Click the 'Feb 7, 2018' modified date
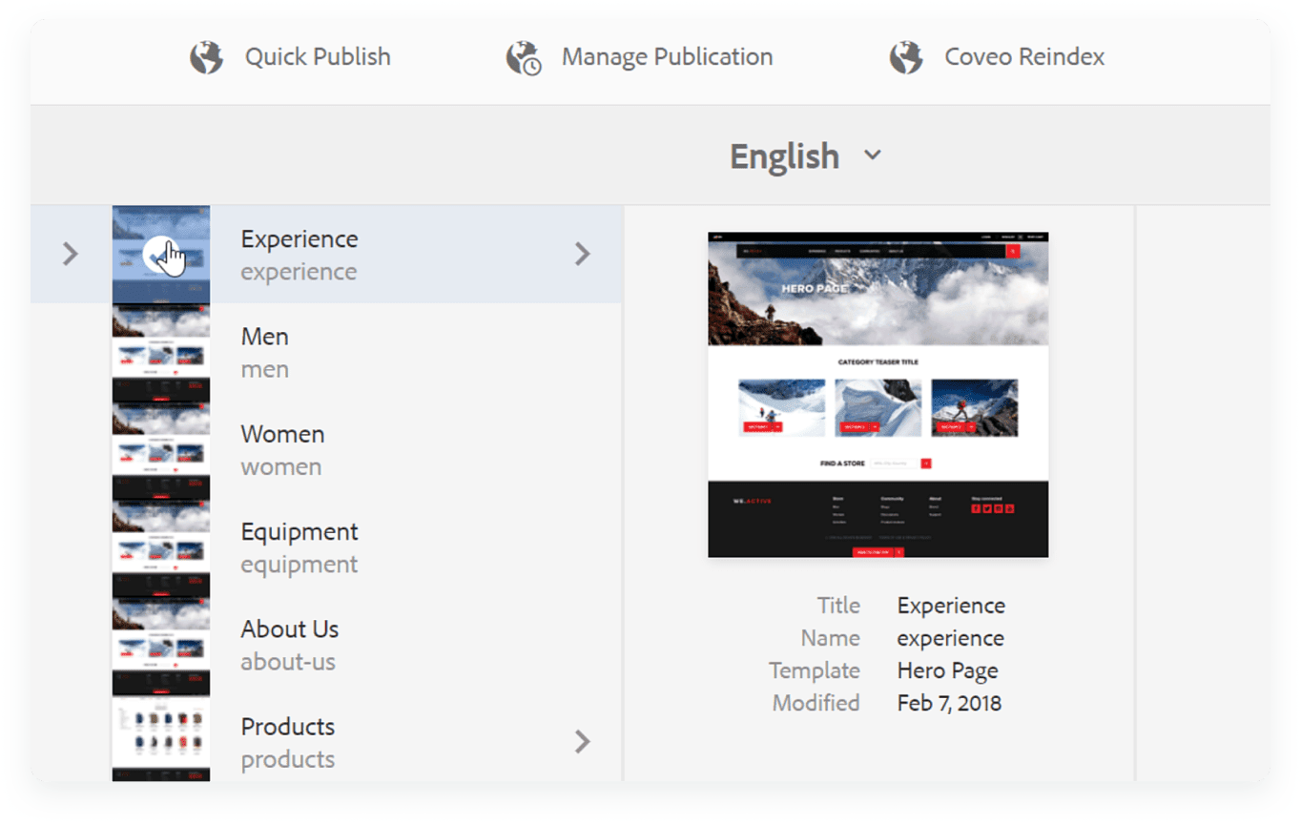The image size is (1301, 824). [949, 704]
